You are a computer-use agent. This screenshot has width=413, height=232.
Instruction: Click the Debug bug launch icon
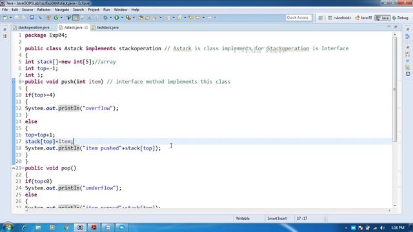pyautogui.click(x=105, y=17)
